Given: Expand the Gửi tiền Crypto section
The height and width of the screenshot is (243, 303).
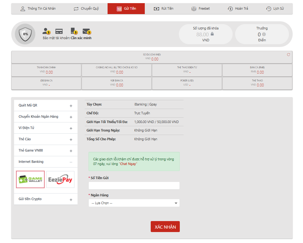Looking at the screenshot, I should coord(46,199).
